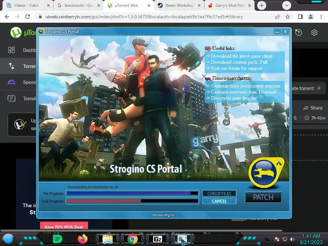
Task: Click the bruss.org.ru link at the bottom
Action: point(163,215)
